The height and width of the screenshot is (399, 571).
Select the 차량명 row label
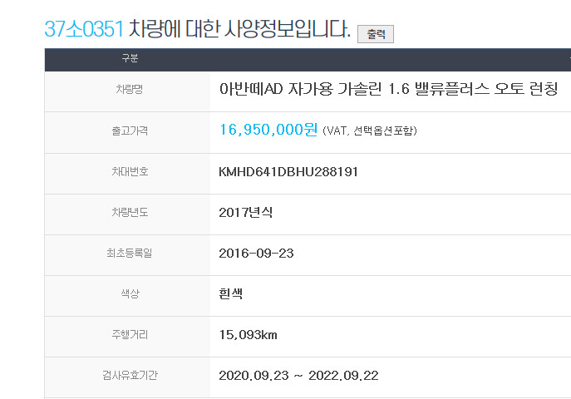(130, 89)
